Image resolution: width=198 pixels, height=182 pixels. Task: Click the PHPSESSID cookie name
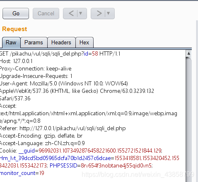(63, 165)
